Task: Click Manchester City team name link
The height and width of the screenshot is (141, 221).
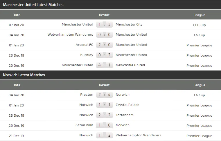Action: (129, 24)
